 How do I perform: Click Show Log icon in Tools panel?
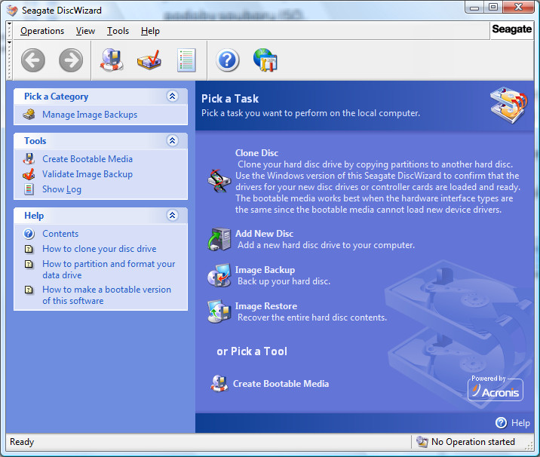tap(29, 189)
